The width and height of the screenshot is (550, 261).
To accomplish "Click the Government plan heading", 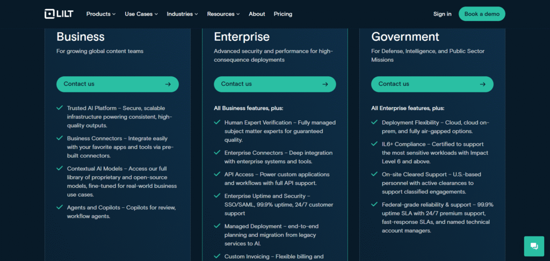I will click(405, 37).
